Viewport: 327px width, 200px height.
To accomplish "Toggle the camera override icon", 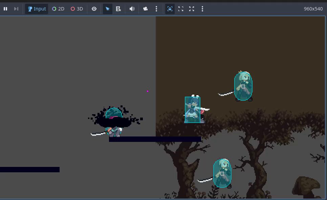I will 145,9.
